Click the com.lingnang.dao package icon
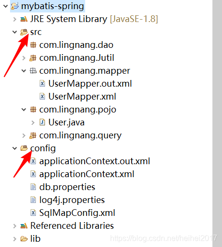222x247 pixels. click(x=33, y=45)
